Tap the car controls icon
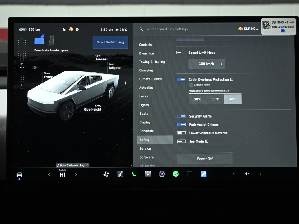The height and width of the screenshot is (224, 299). pos(19,175)
